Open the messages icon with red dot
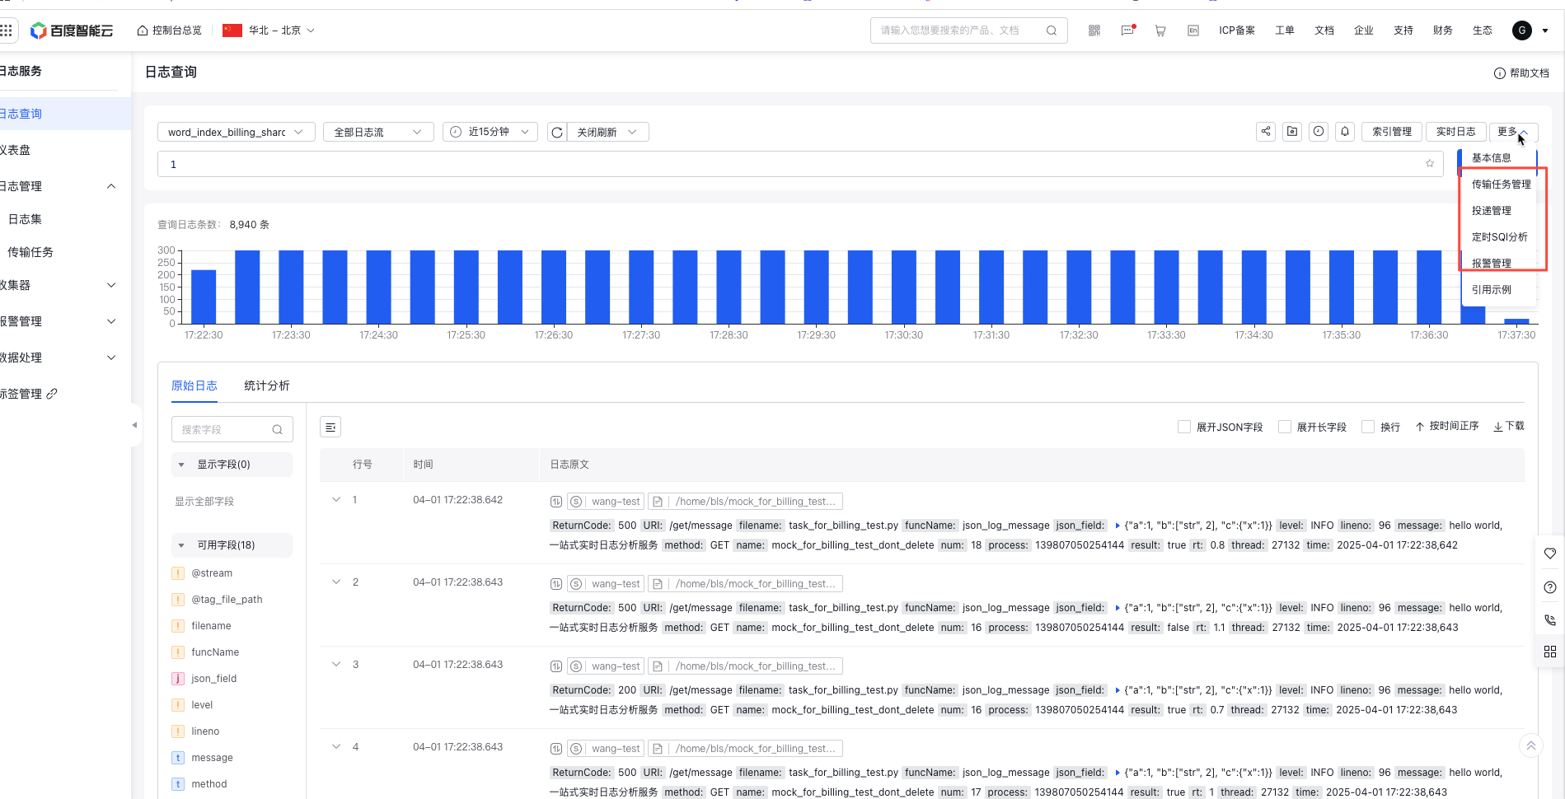This screenshot has height=799, width=1565. point(1127,30)
